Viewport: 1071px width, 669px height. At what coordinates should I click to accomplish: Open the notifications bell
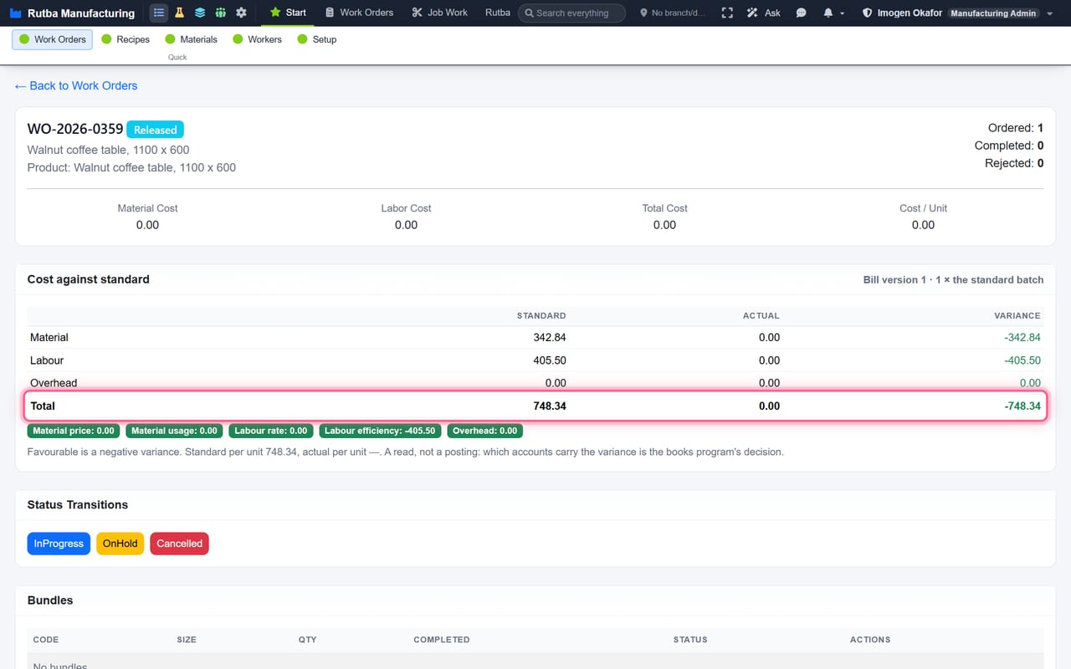[828, 13]
